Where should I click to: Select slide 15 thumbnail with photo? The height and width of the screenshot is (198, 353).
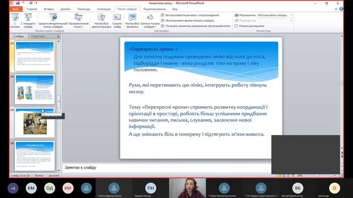point(35,123)
